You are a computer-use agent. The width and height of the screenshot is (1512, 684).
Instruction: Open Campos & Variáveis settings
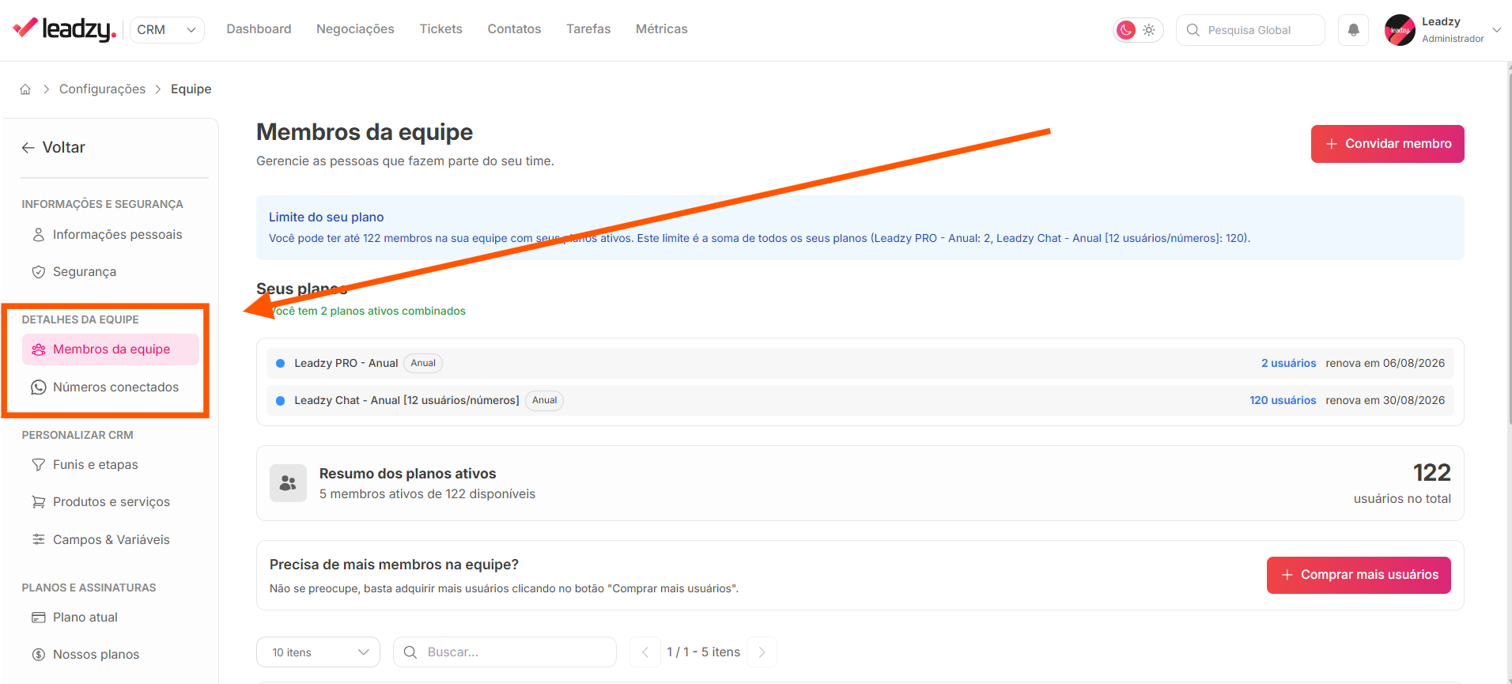click(x=110, y=540)
